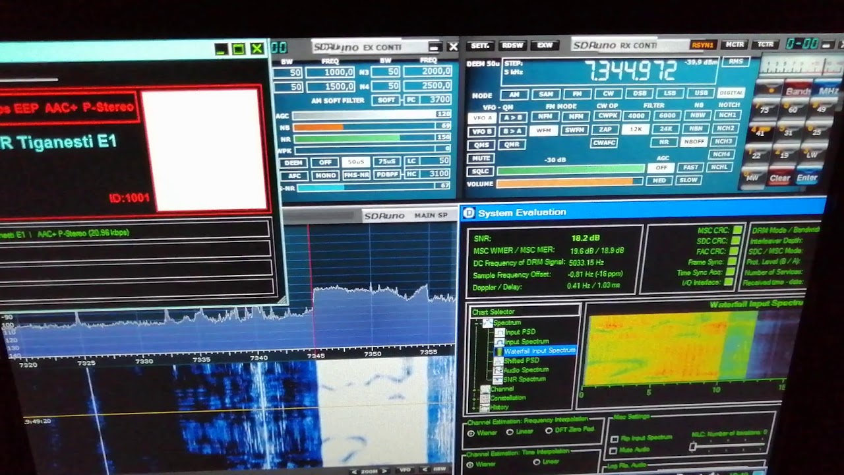Select the MW band key

click(752, 177)
